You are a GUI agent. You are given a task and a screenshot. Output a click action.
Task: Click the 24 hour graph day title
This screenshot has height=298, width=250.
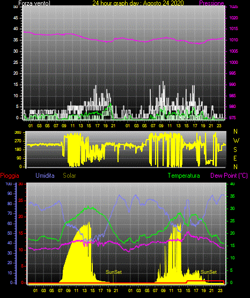coord(138,3)
